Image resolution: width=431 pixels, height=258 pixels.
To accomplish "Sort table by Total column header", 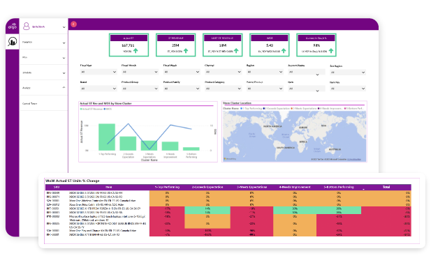I will 386,187.
